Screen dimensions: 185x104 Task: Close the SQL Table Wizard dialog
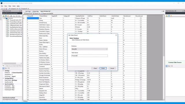tap(116, 35)
